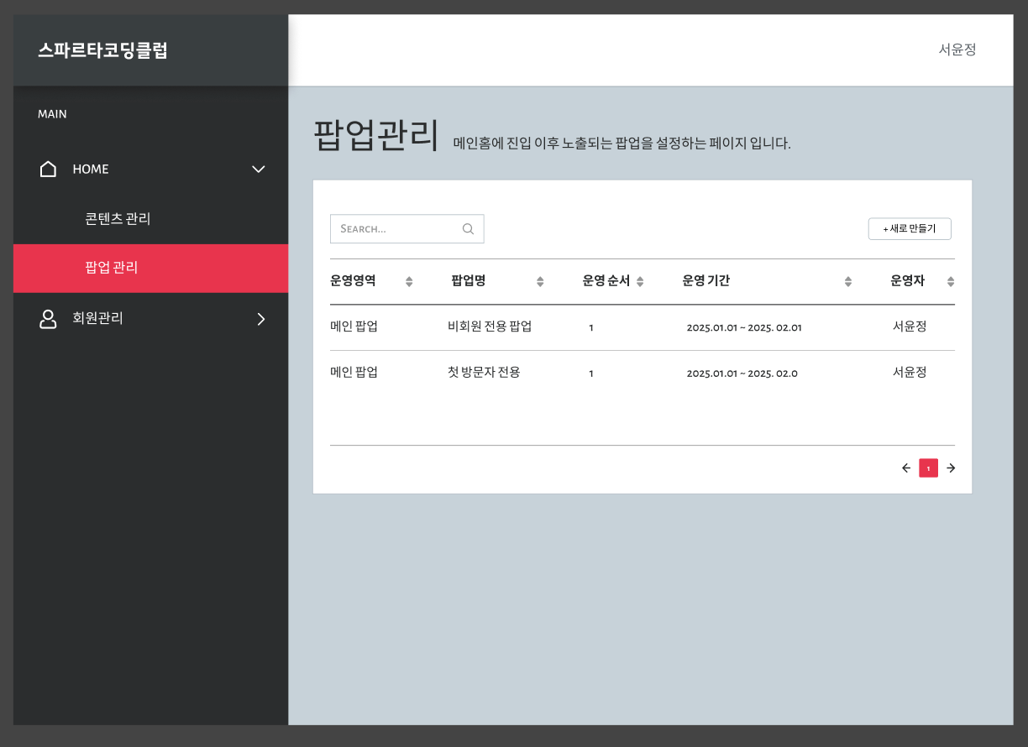Click 서윤정 in 비회원 전용 팝업 row
Image resolution: width=1028 pixels, height=747 pixels.
[x=910, y=326]
